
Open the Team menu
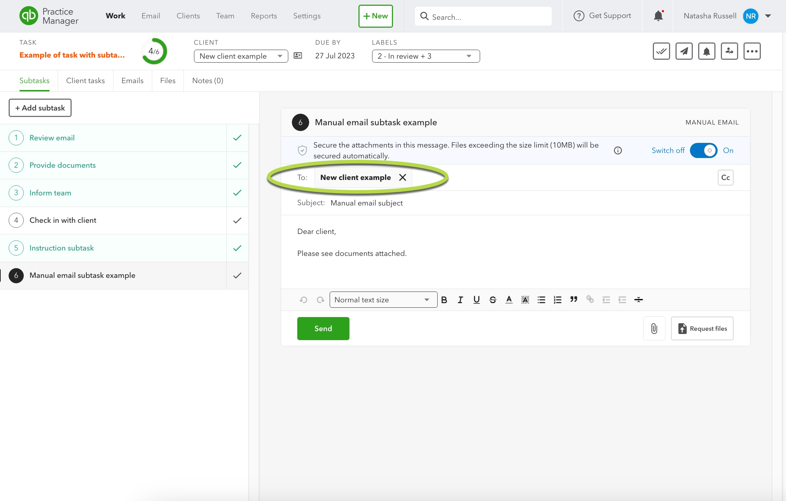point(225,16)
